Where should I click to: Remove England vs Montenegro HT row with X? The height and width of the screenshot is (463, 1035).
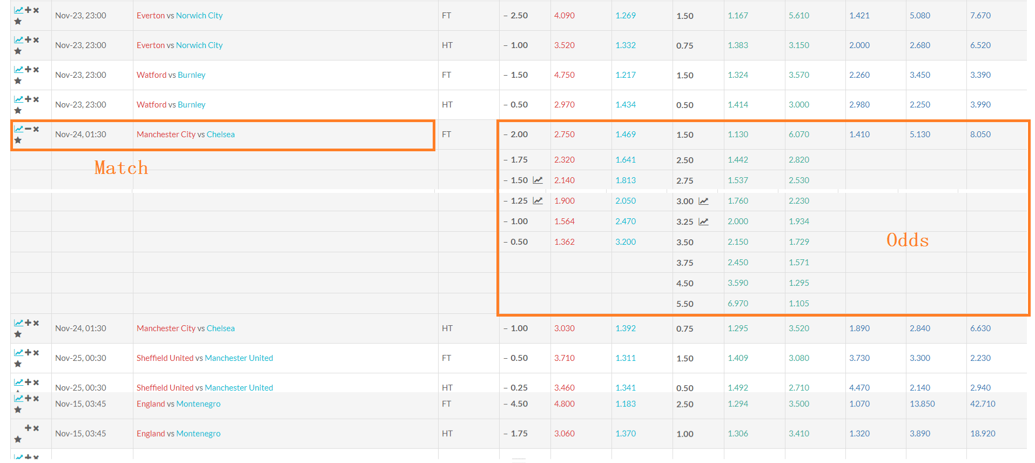[36, 428]
